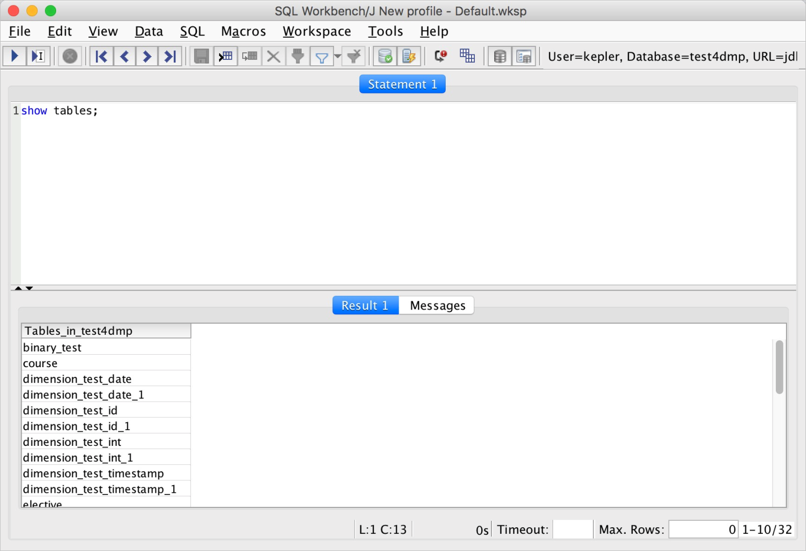Go to the previous statement
806x551 pixels.
pos(124,56)
